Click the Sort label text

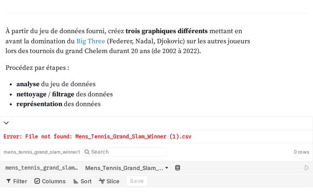(x=86, y=181)
